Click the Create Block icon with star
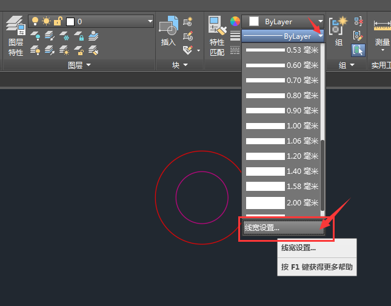The height and width of the screenshot is (306, 391). [188, 22]
